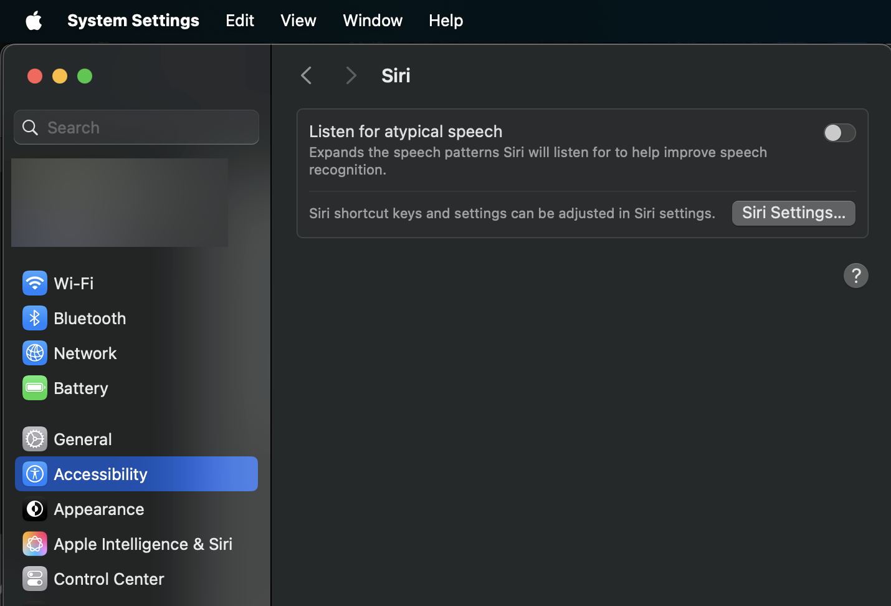Minimize the window with yellow button
891x606 pixels.
point(60,76)
